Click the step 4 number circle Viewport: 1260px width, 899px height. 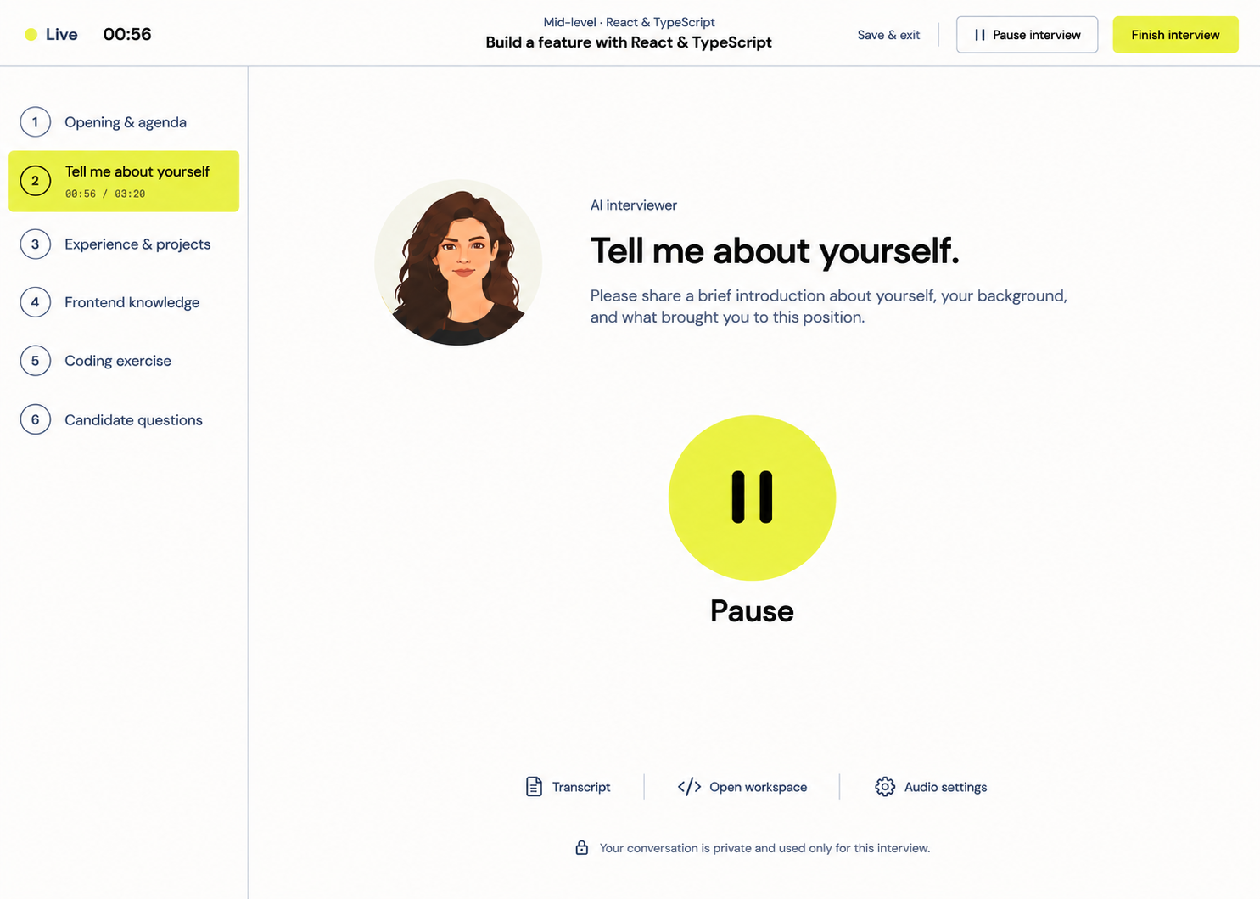(x=35, y=302)
